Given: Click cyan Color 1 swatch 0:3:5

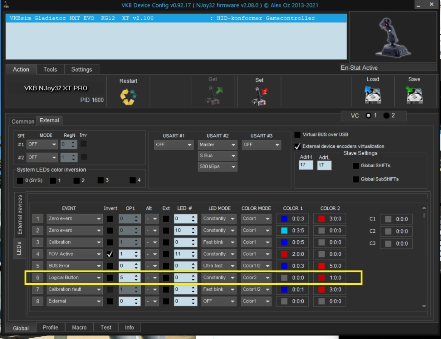Looking at the screenshot, I should pos(284,231).
